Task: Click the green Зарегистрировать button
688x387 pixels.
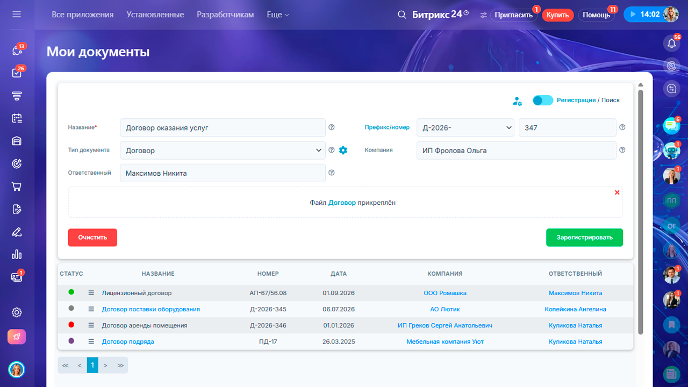Action: coord(584,238)
